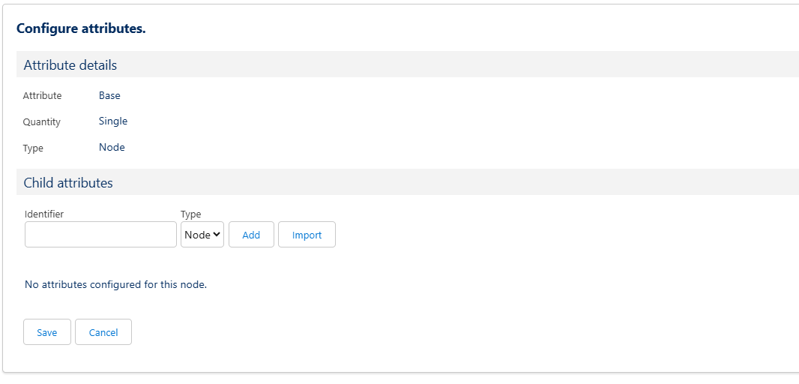Click the Base attribute value
Viewport: 799px width, 384px height.
coord(109,96)
